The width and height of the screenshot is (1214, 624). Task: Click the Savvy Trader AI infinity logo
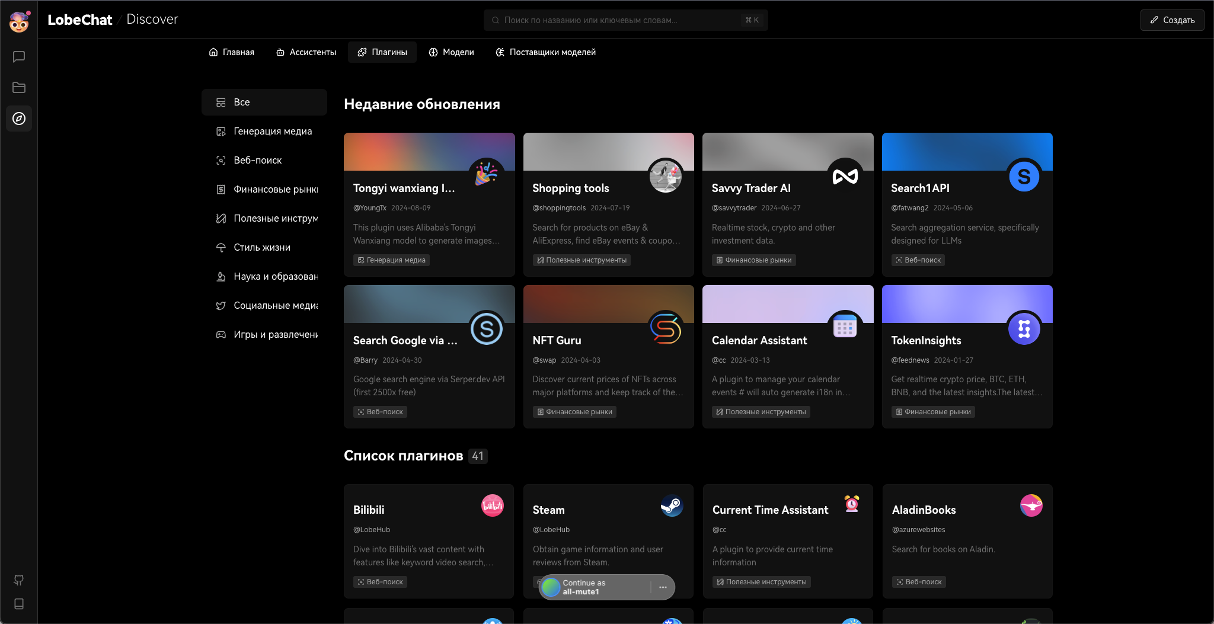click(845, 175)
